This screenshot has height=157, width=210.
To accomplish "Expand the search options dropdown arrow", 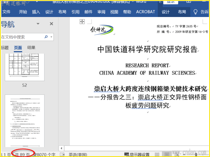I will pyautogui.click(x=51, y=37).
